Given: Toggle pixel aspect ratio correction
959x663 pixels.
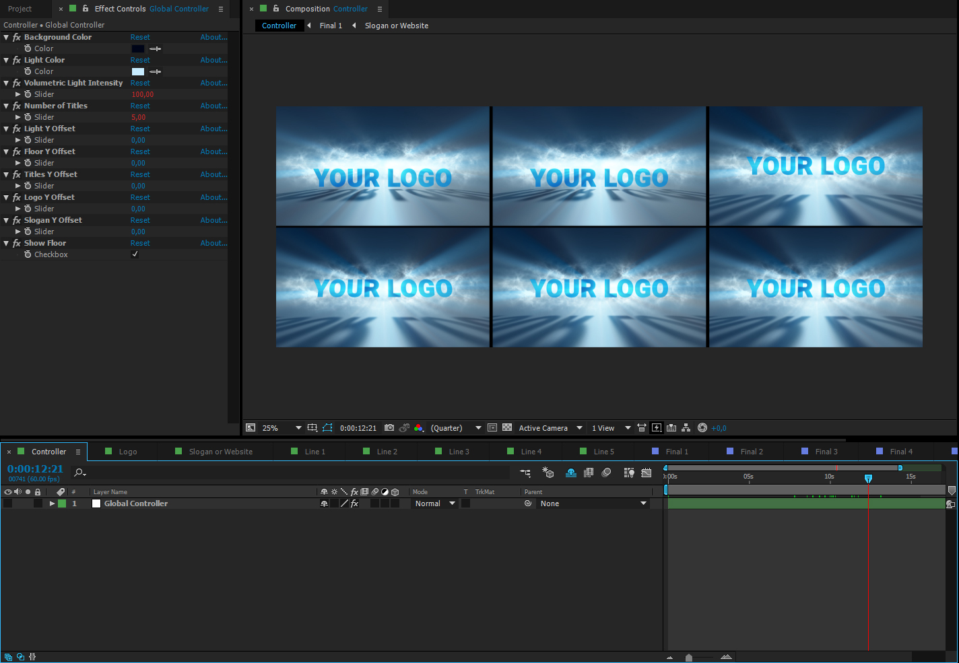Looking at the screenshot, I should 642,428.
